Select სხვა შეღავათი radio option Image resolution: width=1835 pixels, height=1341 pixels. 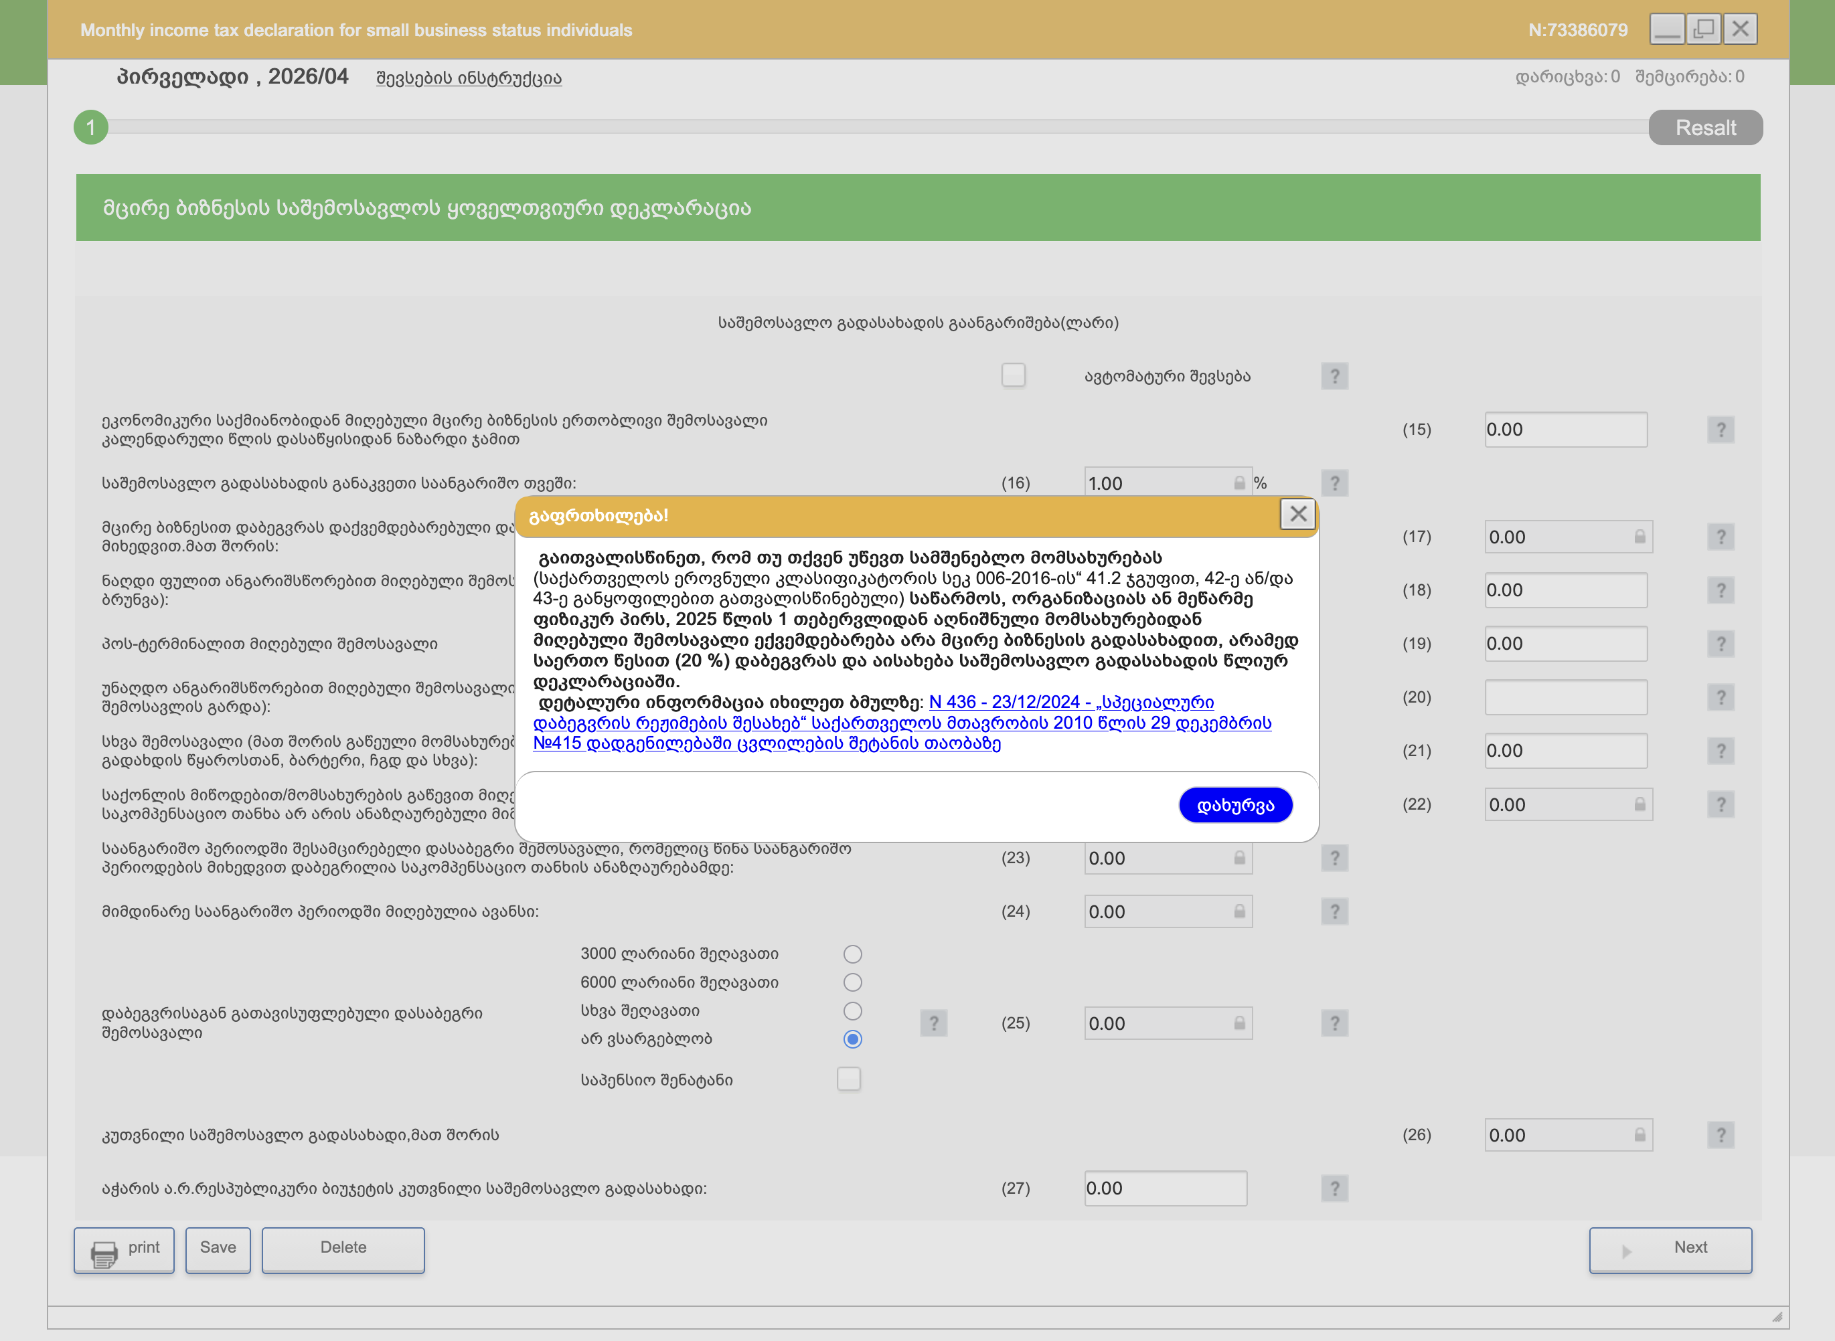[x=852, y=1010]
